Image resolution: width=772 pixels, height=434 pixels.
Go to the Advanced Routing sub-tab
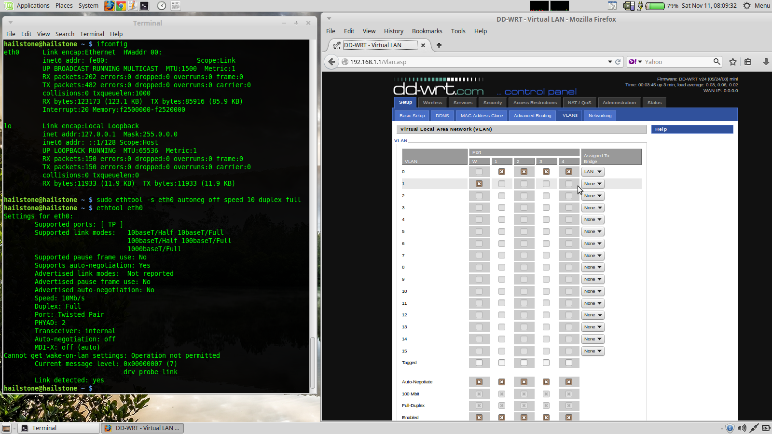[x=532, y=116]
